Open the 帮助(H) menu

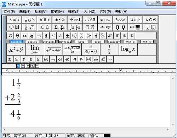tap(121, 12)
